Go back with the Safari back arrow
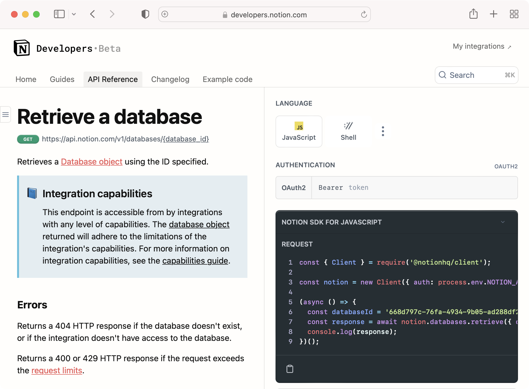This screenshot has height=389, width=529. coord(93,14)
